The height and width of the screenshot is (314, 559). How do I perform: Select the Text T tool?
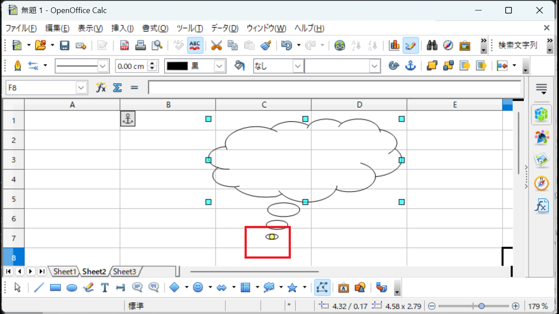(x=105, y=287)
